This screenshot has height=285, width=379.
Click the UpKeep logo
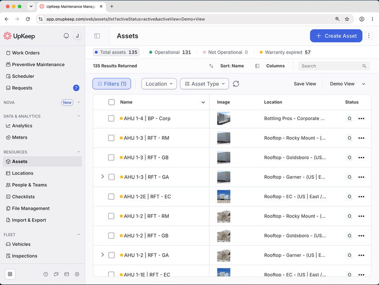click(19, 36)
